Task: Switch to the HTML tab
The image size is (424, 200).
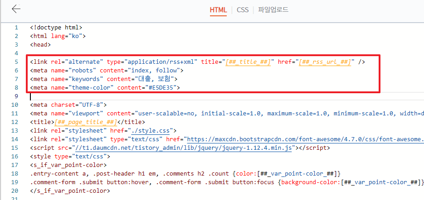Action: click(218, 10)
